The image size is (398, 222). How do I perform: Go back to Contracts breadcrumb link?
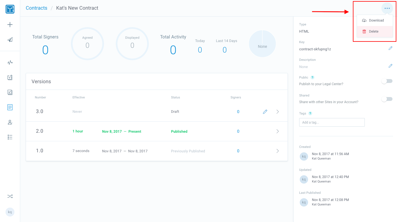click(x=37, y=8)
